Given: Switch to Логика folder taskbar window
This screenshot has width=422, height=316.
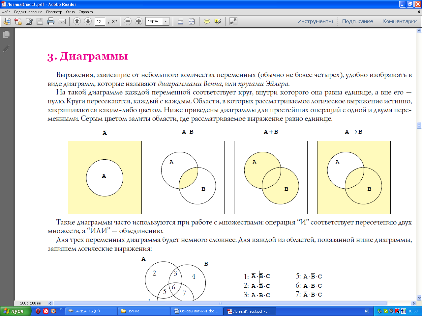Looking at the screenshot, I should 144,311.
